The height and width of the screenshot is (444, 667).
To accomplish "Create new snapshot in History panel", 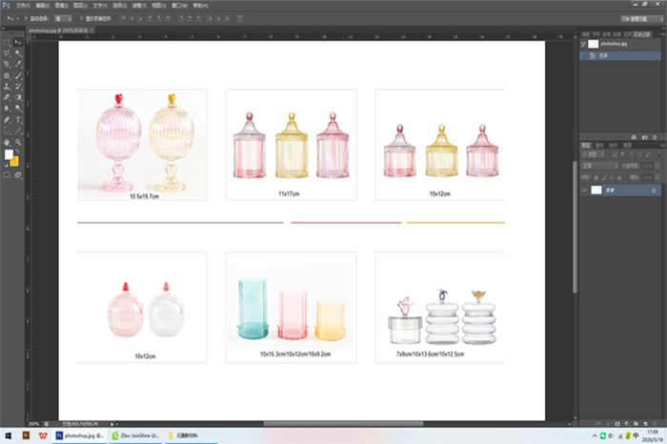I will click(644, 137).
